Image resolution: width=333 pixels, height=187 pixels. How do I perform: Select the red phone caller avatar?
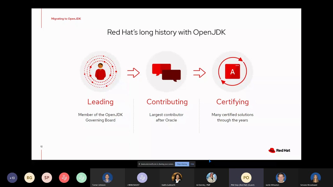(x=64, y=178)
